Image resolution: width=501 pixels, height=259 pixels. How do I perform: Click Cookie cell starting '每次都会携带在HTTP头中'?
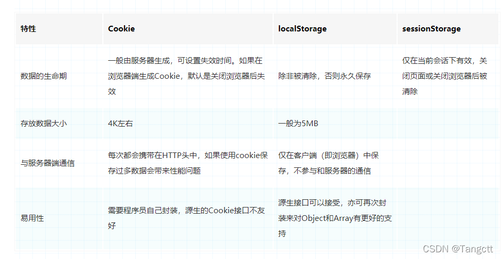[188, 163]
